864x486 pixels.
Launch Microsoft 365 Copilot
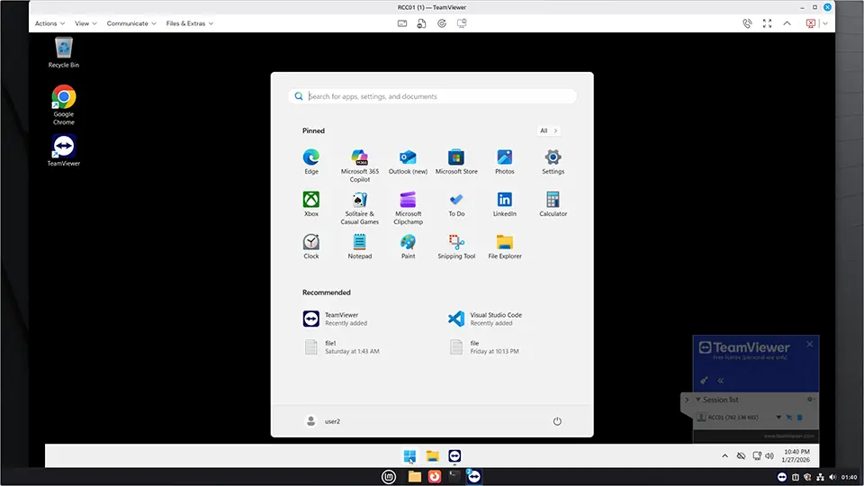pyautogui.click(x=359, y=166)
